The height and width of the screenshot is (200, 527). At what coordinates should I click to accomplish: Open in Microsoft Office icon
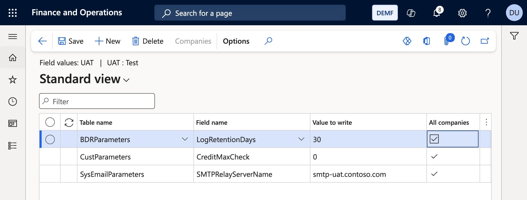[427, 41]
